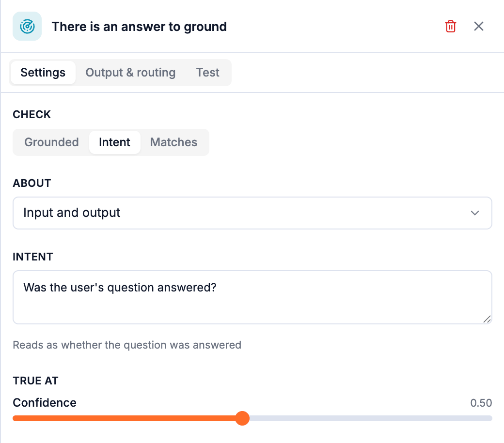
Task: Click the Confidence slider orange handle
Action: click(x=242, y=418)
